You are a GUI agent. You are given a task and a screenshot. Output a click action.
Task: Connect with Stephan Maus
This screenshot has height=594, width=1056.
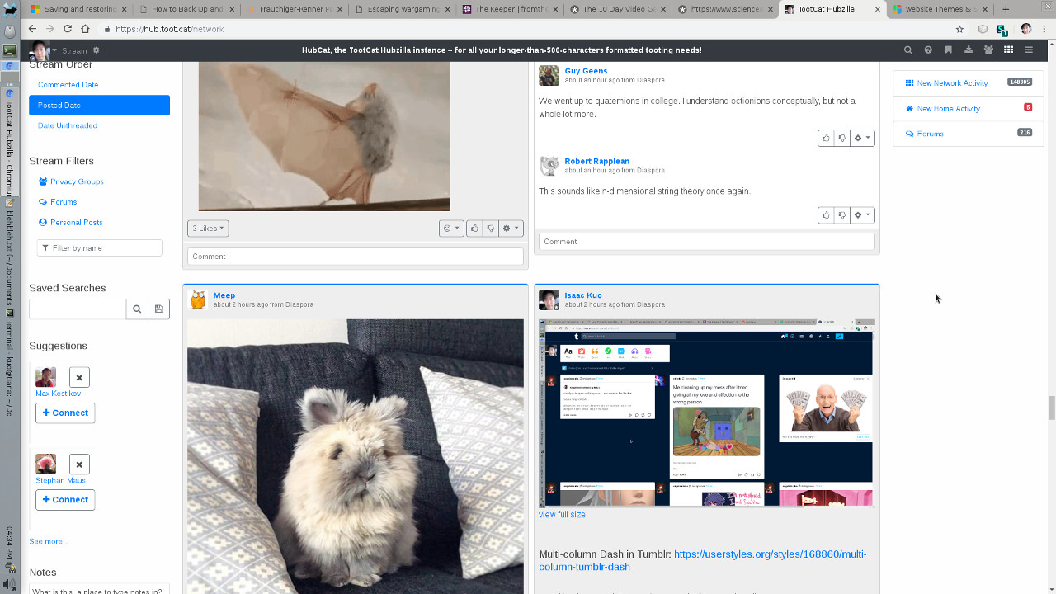tap(65, 499)
